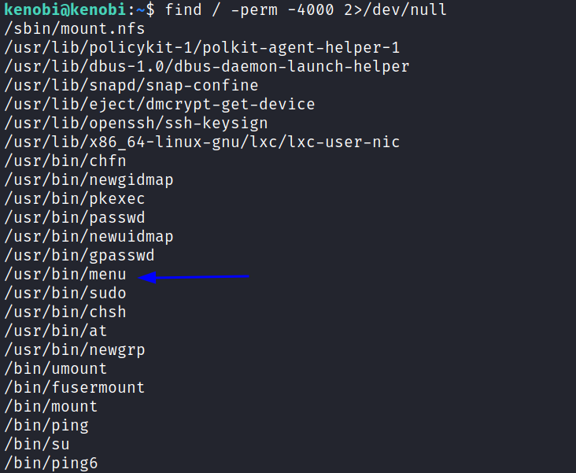Click the 2>/dev/null redirect text
Image resolution: width=576 pixels, height=473 pixels.
pos(395,10)
